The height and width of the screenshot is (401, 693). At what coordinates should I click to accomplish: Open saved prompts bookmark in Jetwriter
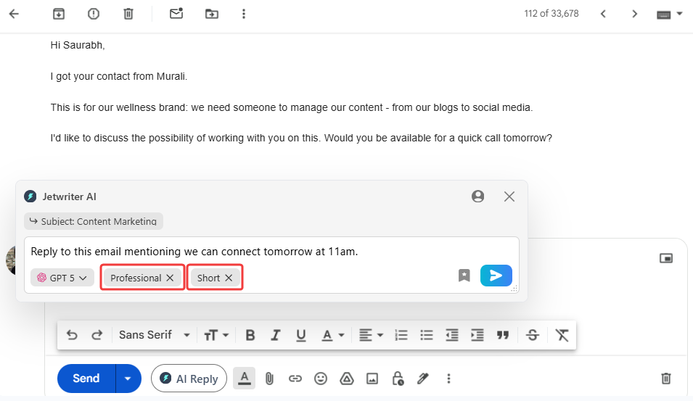tap(464, 276)
